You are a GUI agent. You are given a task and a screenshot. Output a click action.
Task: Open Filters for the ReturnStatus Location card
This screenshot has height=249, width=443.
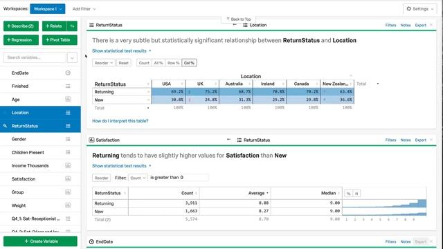coord(390,25)
